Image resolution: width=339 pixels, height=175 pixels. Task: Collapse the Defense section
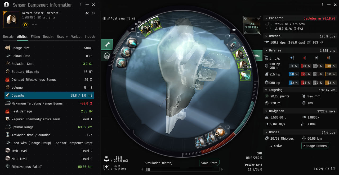pyautogui.click(x=266, y=50)
